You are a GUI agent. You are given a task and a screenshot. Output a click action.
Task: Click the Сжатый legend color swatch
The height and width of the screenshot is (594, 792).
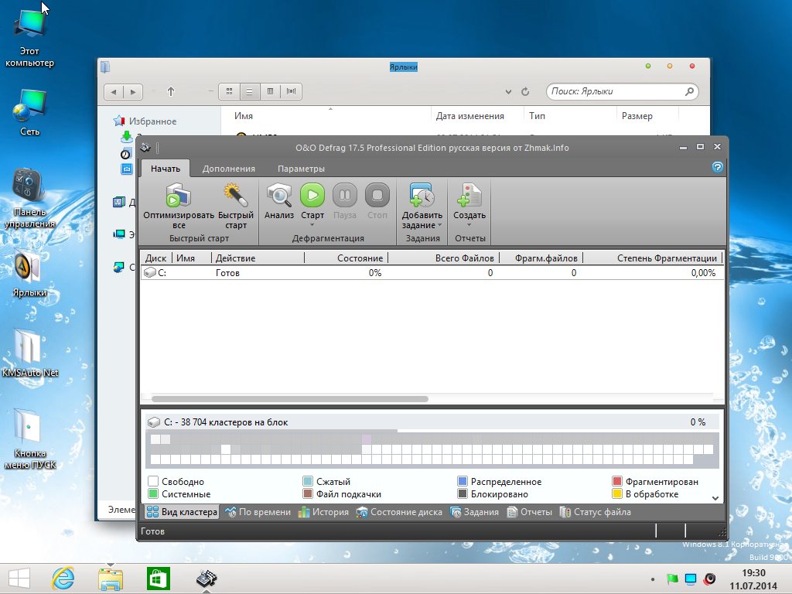[308, 481]
